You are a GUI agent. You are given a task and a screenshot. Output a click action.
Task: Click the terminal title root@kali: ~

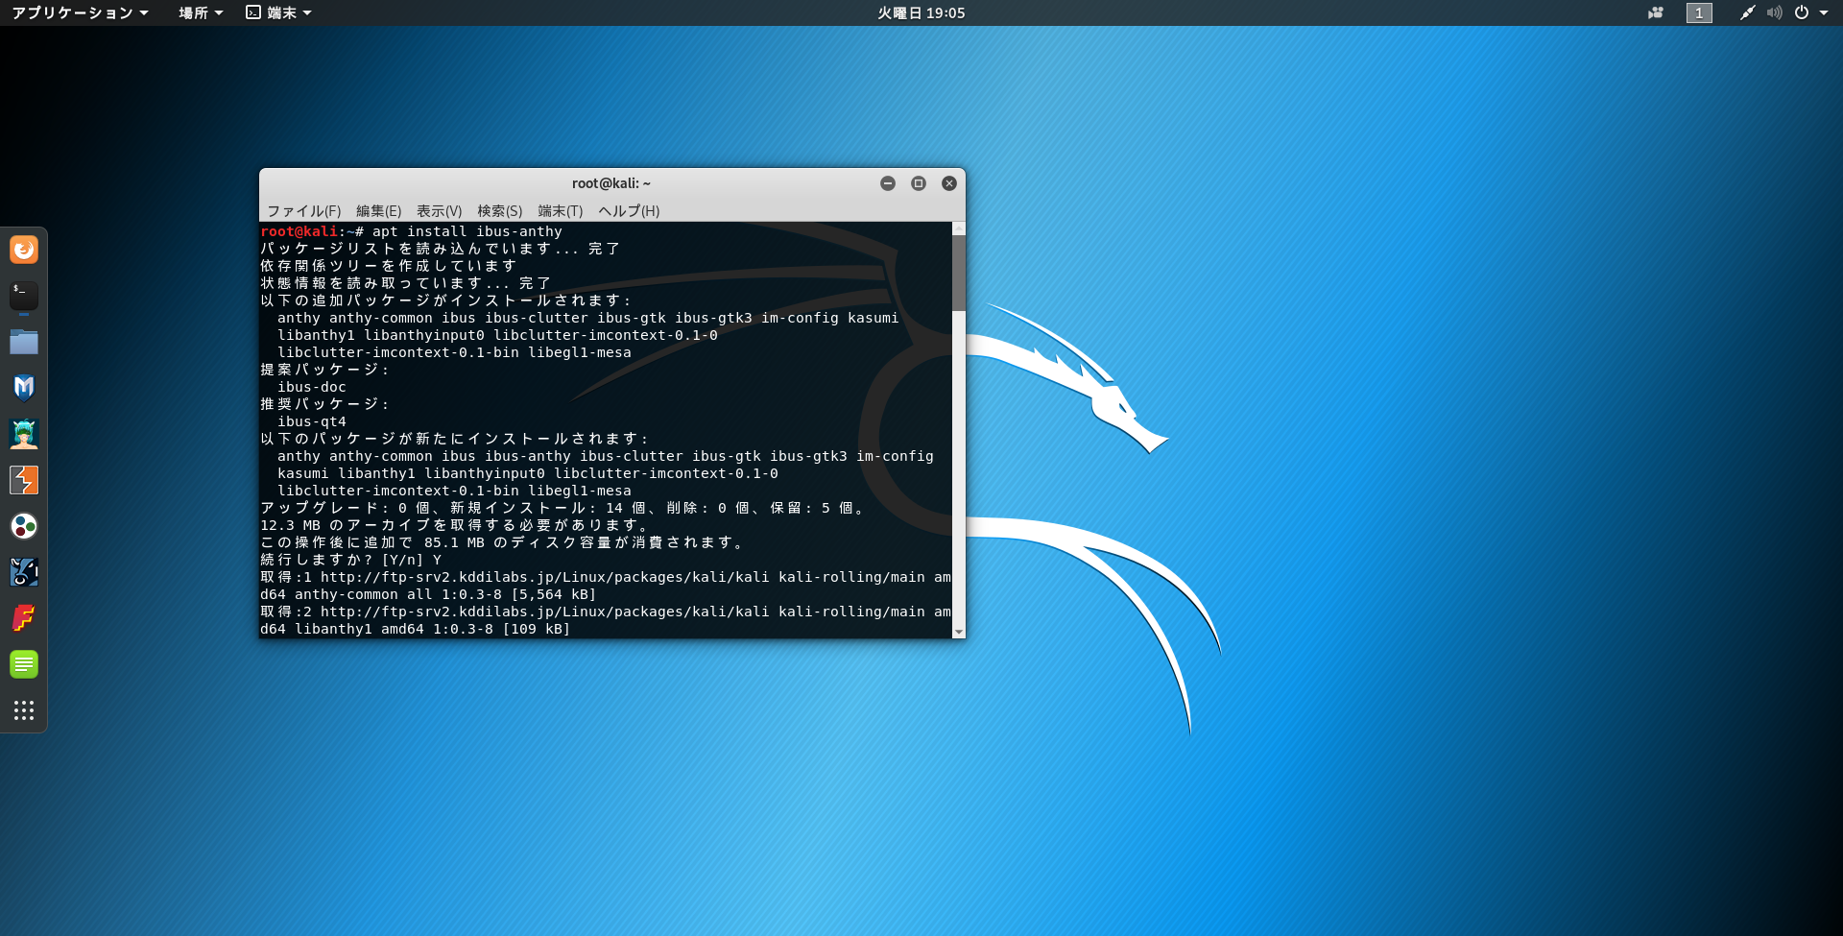click(611, 183)
